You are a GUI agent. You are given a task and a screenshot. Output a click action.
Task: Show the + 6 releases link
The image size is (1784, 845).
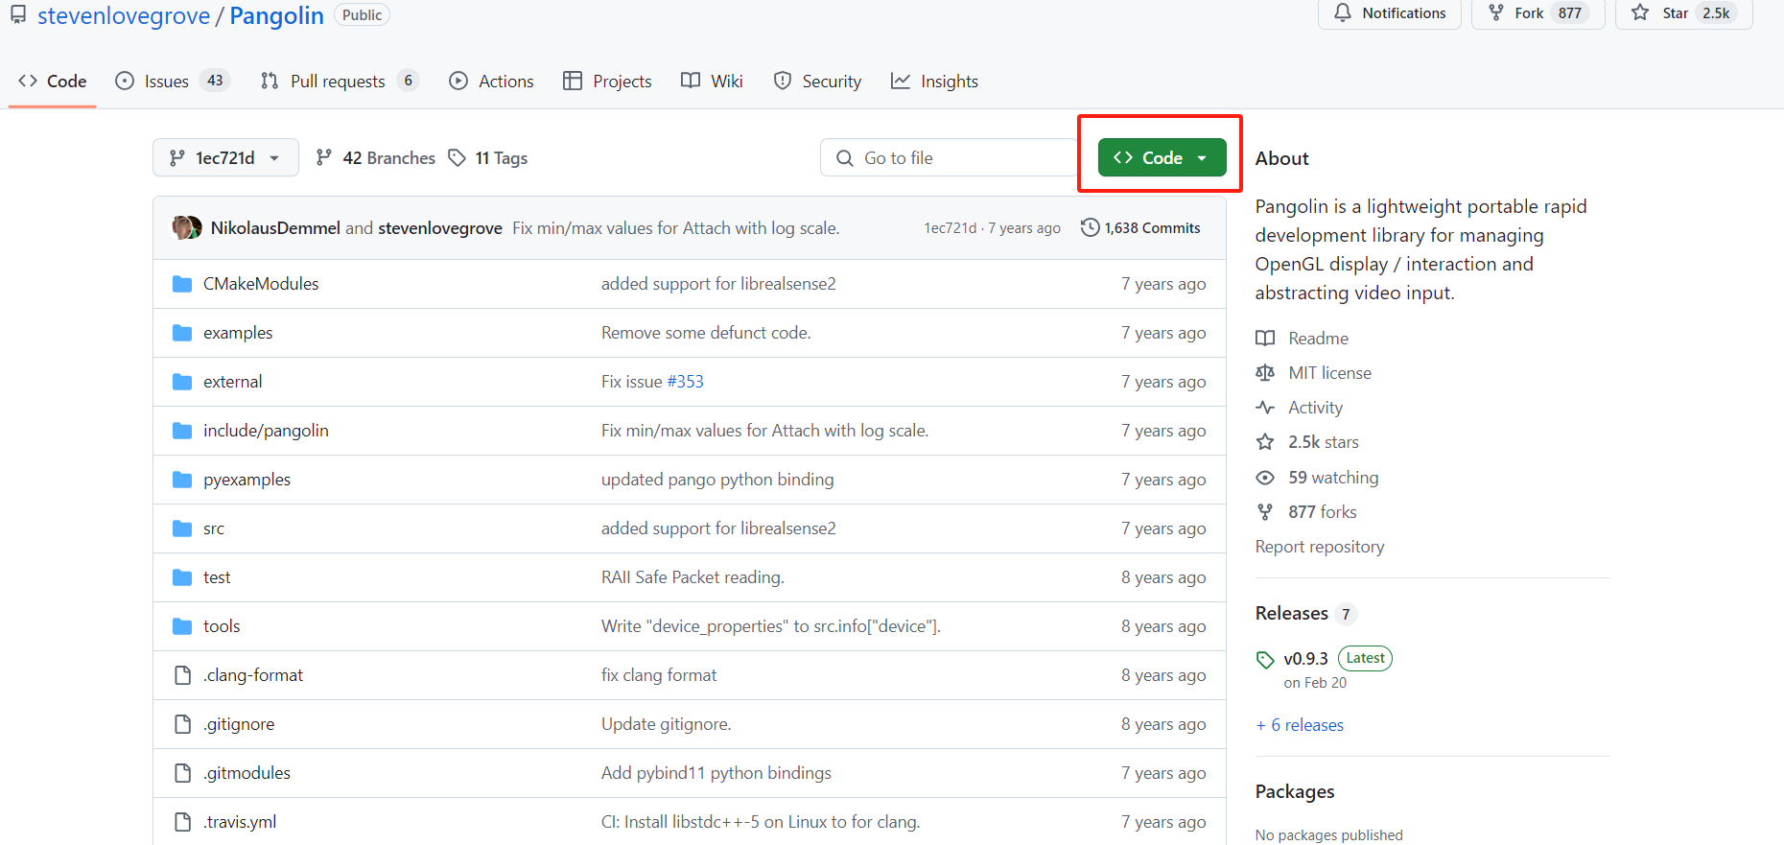[1300, 725]
